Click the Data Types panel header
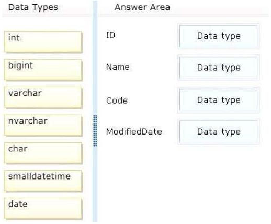 pos(33,7)
